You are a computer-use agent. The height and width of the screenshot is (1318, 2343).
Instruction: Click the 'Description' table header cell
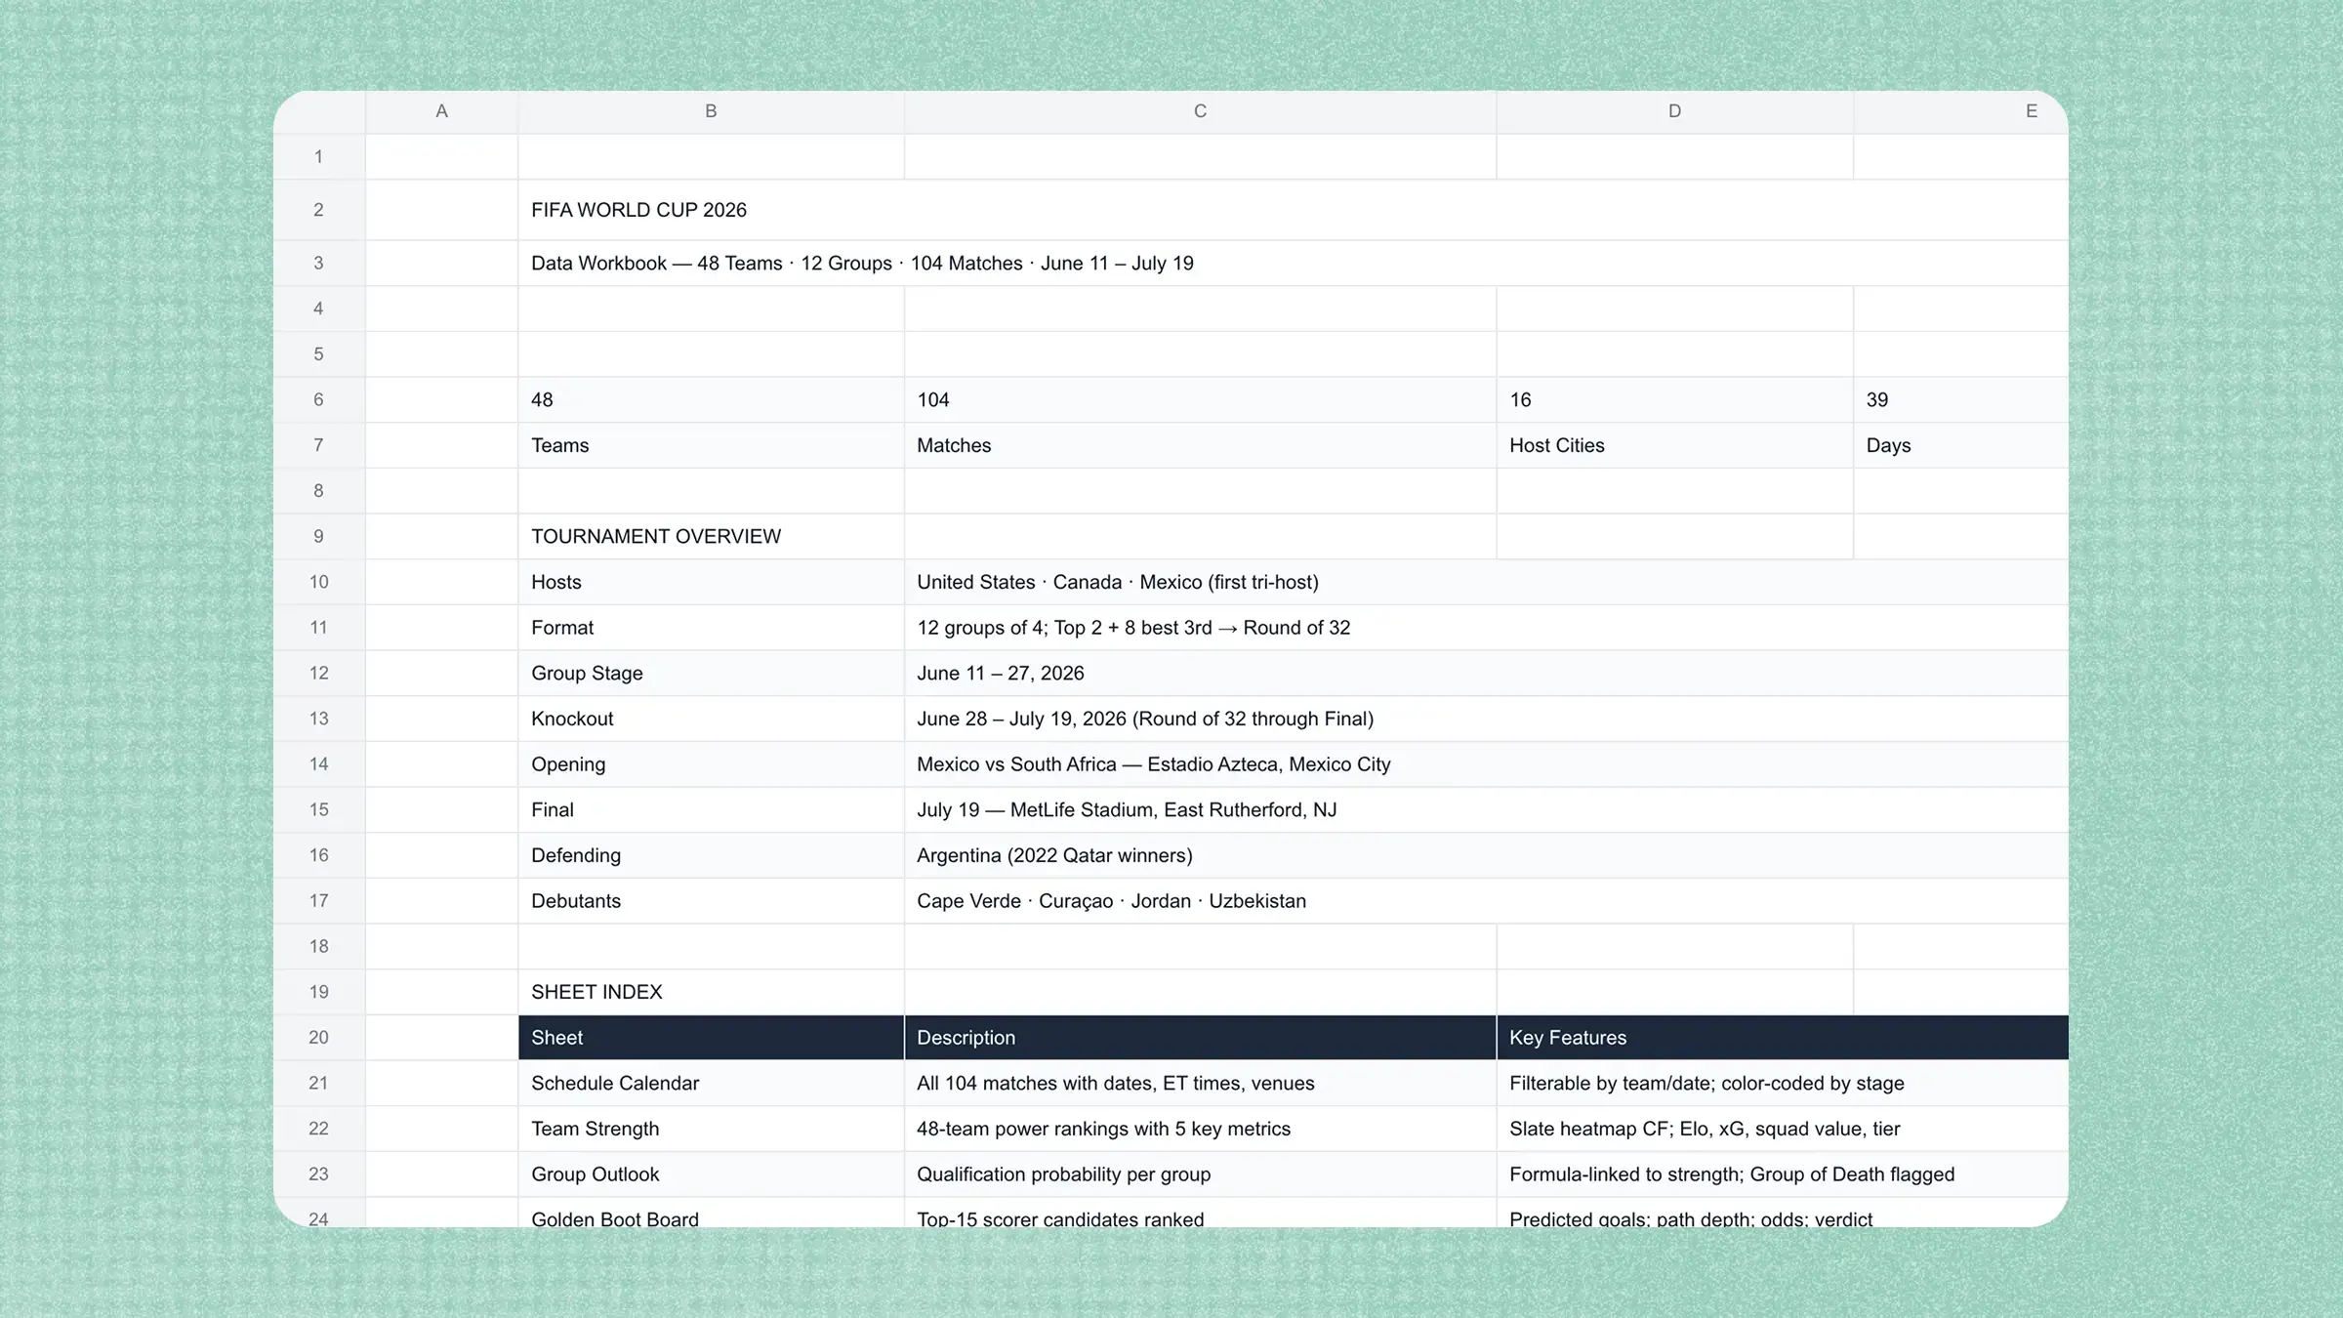coord(1200,1037)
